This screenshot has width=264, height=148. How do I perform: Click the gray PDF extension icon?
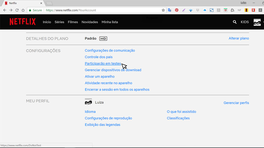[x=219, y=10]
